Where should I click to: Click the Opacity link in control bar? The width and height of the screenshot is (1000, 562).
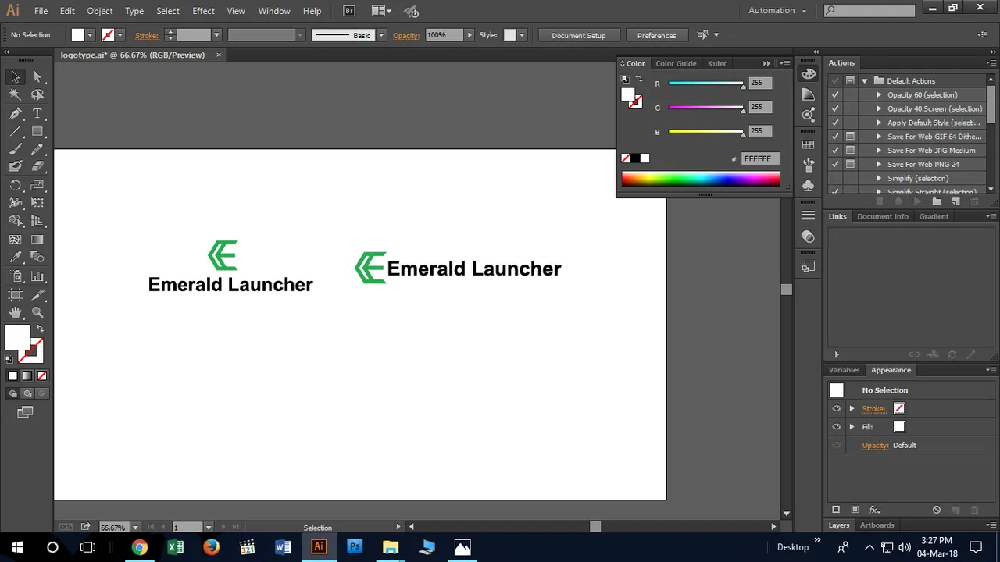point(406,36)
